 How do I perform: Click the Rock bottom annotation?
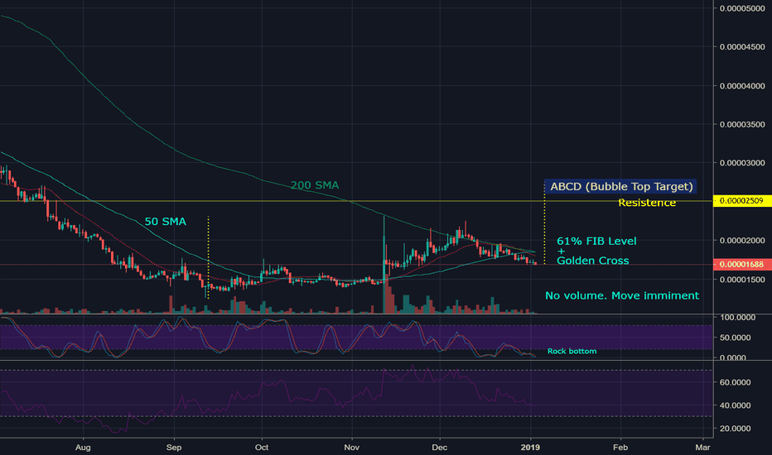(572, 352)
